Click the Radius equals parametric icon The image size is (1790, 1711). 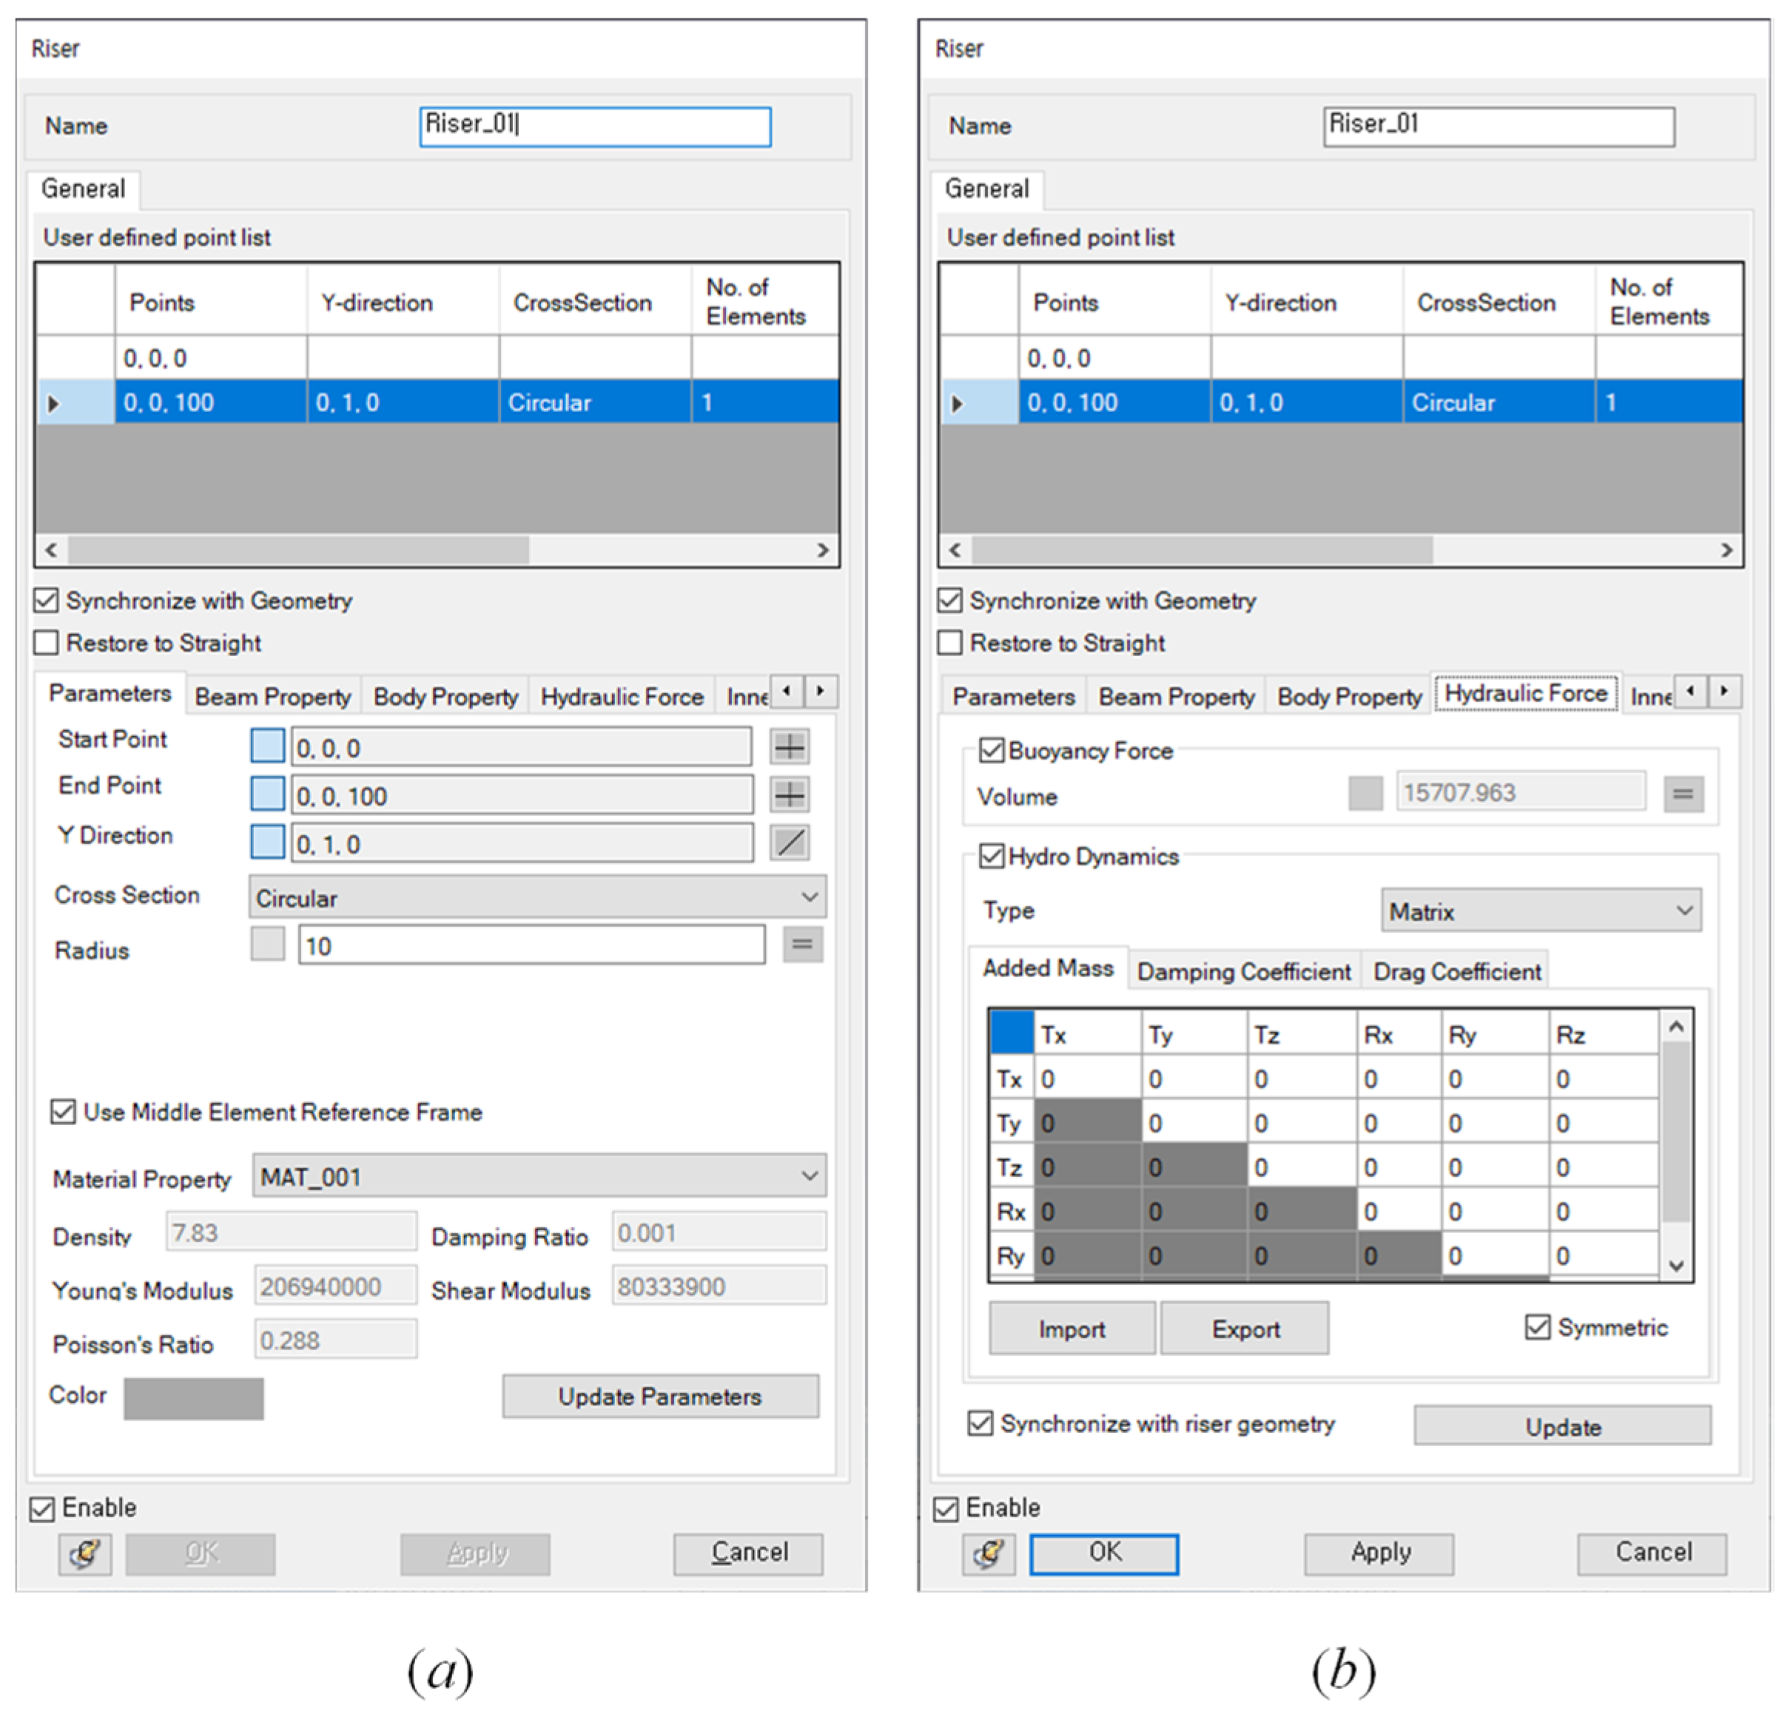point(802,945)
